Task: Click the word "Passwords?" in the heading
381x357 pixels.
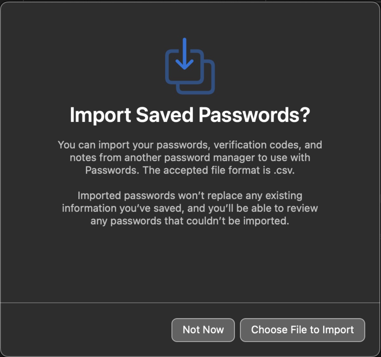Action: (254, 115)
